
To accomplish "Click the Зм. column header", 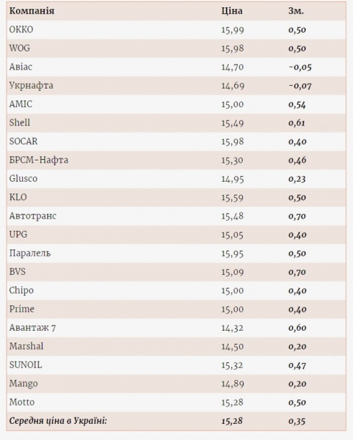I will pos(296,11).
